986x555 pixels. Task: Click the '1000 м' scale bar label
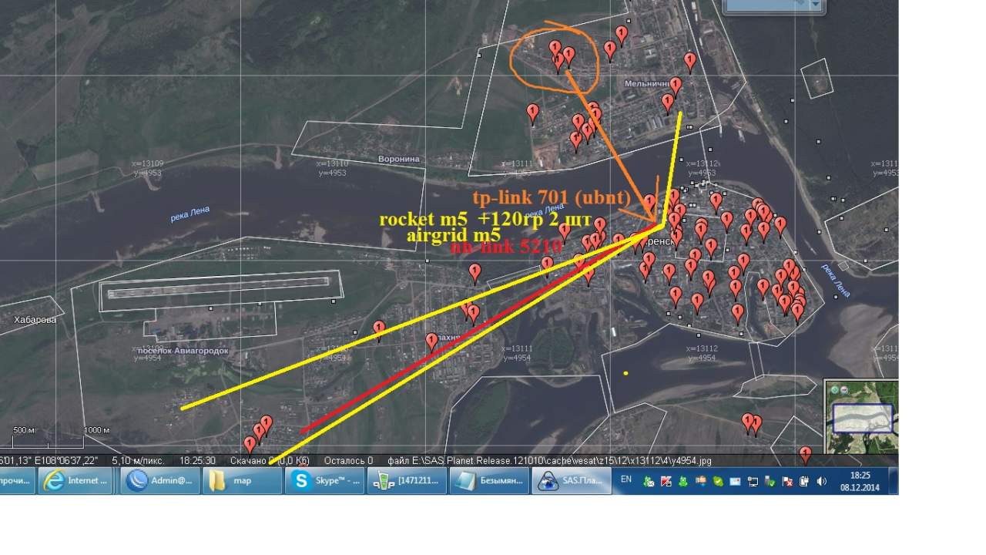tap(97, 430)
